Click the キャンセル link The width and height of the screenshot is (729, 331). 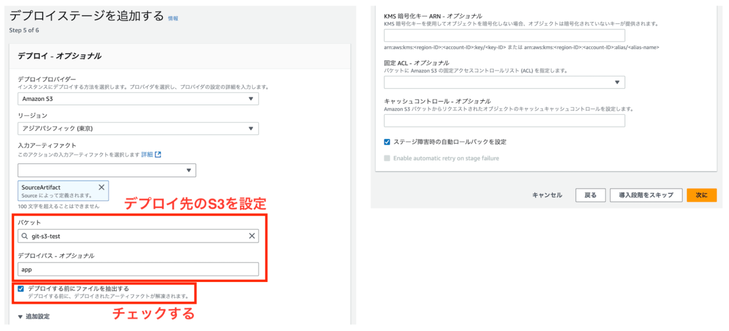547,195
